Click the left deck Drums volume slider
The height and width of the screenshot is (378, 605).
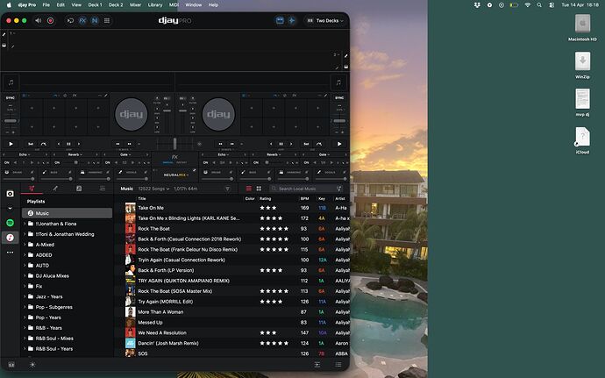point(19,179)
